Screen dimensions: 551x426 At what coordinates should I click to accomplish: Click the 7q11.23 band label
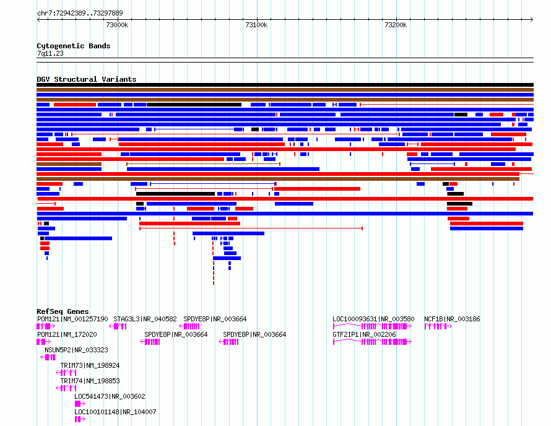[x=50, y=53]
